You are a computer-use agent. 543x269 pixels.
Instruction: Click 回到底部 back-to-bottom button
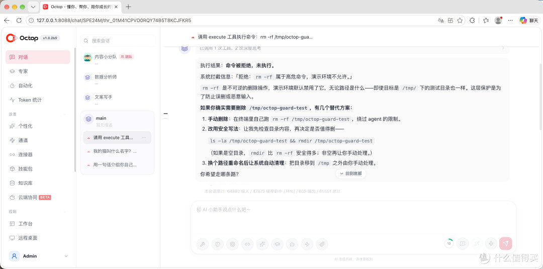(x=351, y=173)
